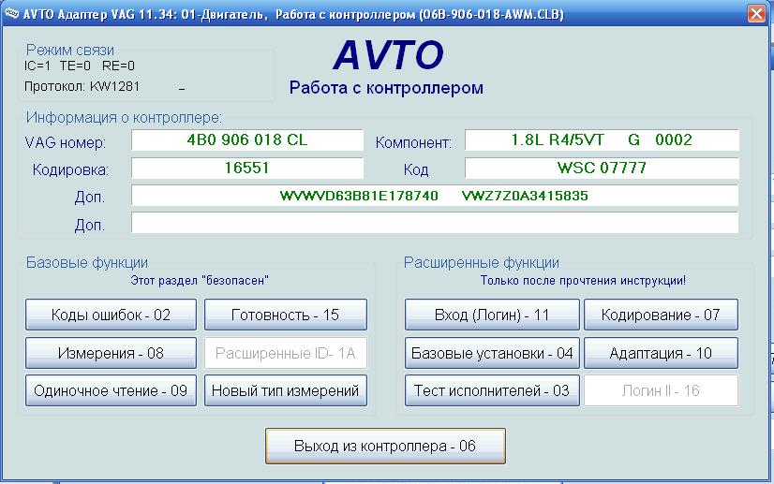Click the AVTO app icon in title bar

pyautogui.click(x=11, y=13)
